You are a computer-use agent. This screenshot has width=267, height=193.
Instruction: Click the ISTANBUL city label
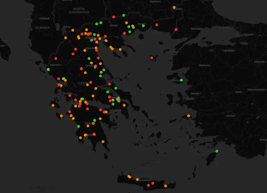(225, 28)
